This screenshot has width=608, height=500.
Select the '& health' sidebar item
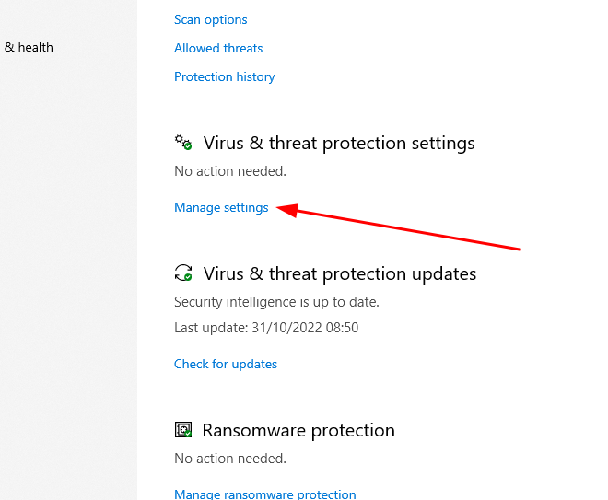click(29, 47)
